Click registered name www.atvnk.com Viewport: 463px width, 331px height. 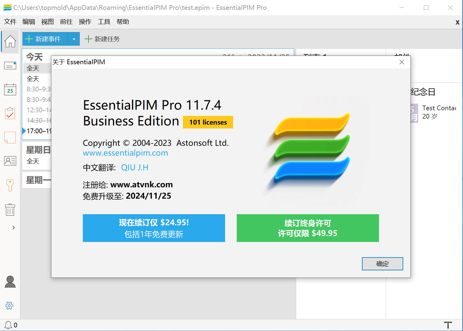(141, 185)
